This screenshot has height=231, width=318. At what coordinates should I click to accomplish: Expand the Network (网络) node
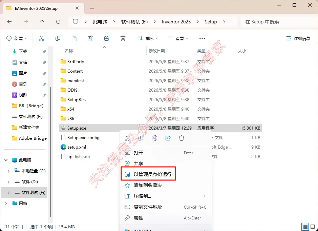[6, 204]
